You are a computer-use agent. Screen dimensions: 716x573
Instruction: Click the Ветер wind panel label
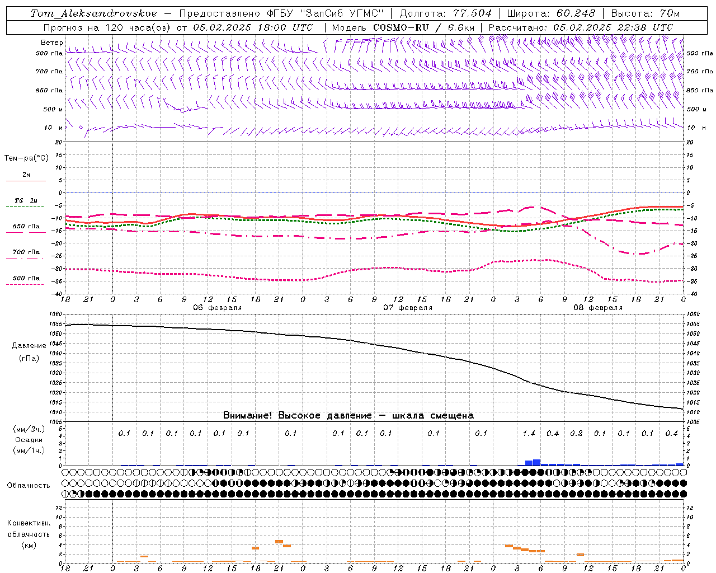(52, 43)
